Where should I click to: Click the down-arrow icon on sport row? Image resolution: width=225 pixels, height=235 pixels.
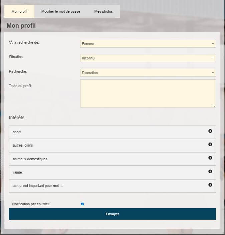point(210,131)
